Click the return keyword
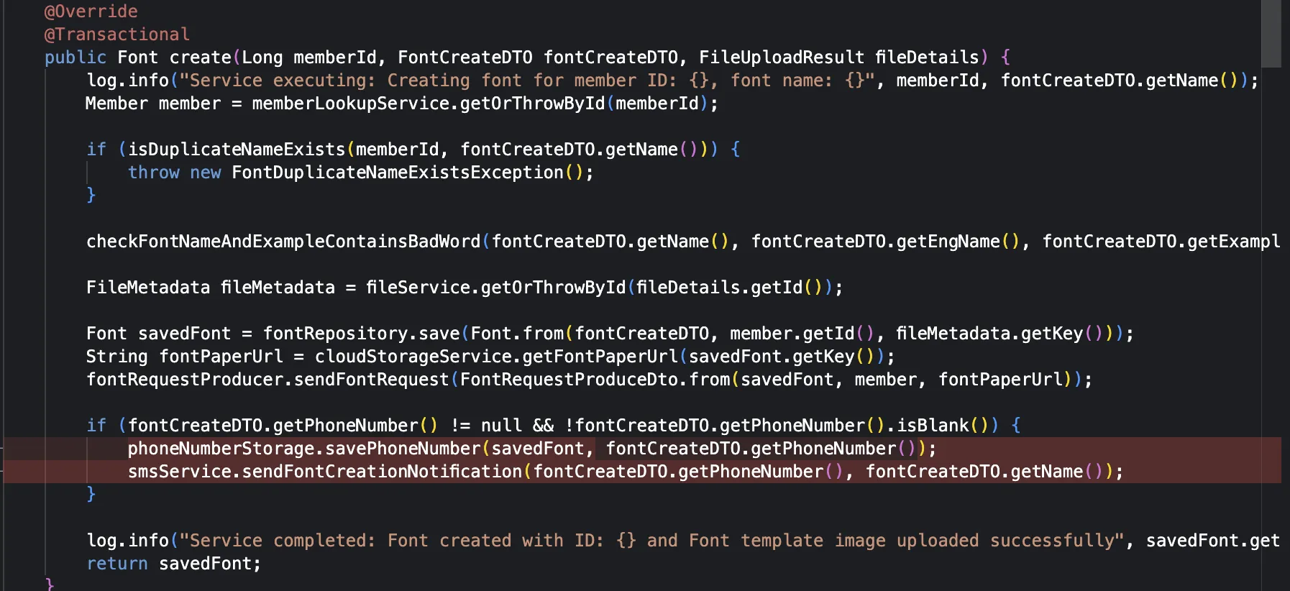Image resolution: width=1290 pixels, height=591 pixels. (x=116, y=564)
